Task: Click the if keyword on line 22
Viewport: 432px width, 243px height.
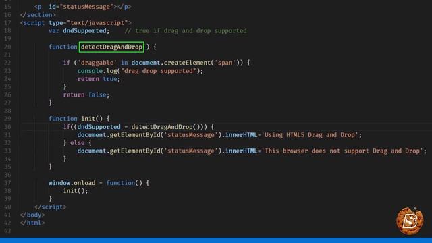Action: [67, 63]
